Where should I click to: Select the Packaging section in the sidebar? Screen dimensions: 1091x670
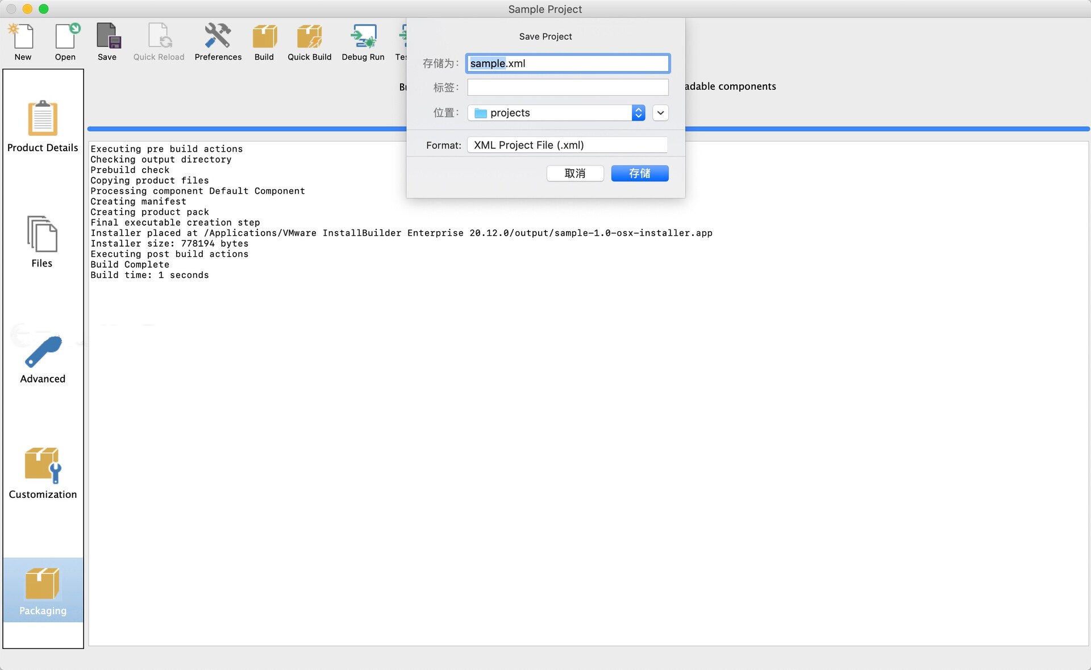(43, 590)
